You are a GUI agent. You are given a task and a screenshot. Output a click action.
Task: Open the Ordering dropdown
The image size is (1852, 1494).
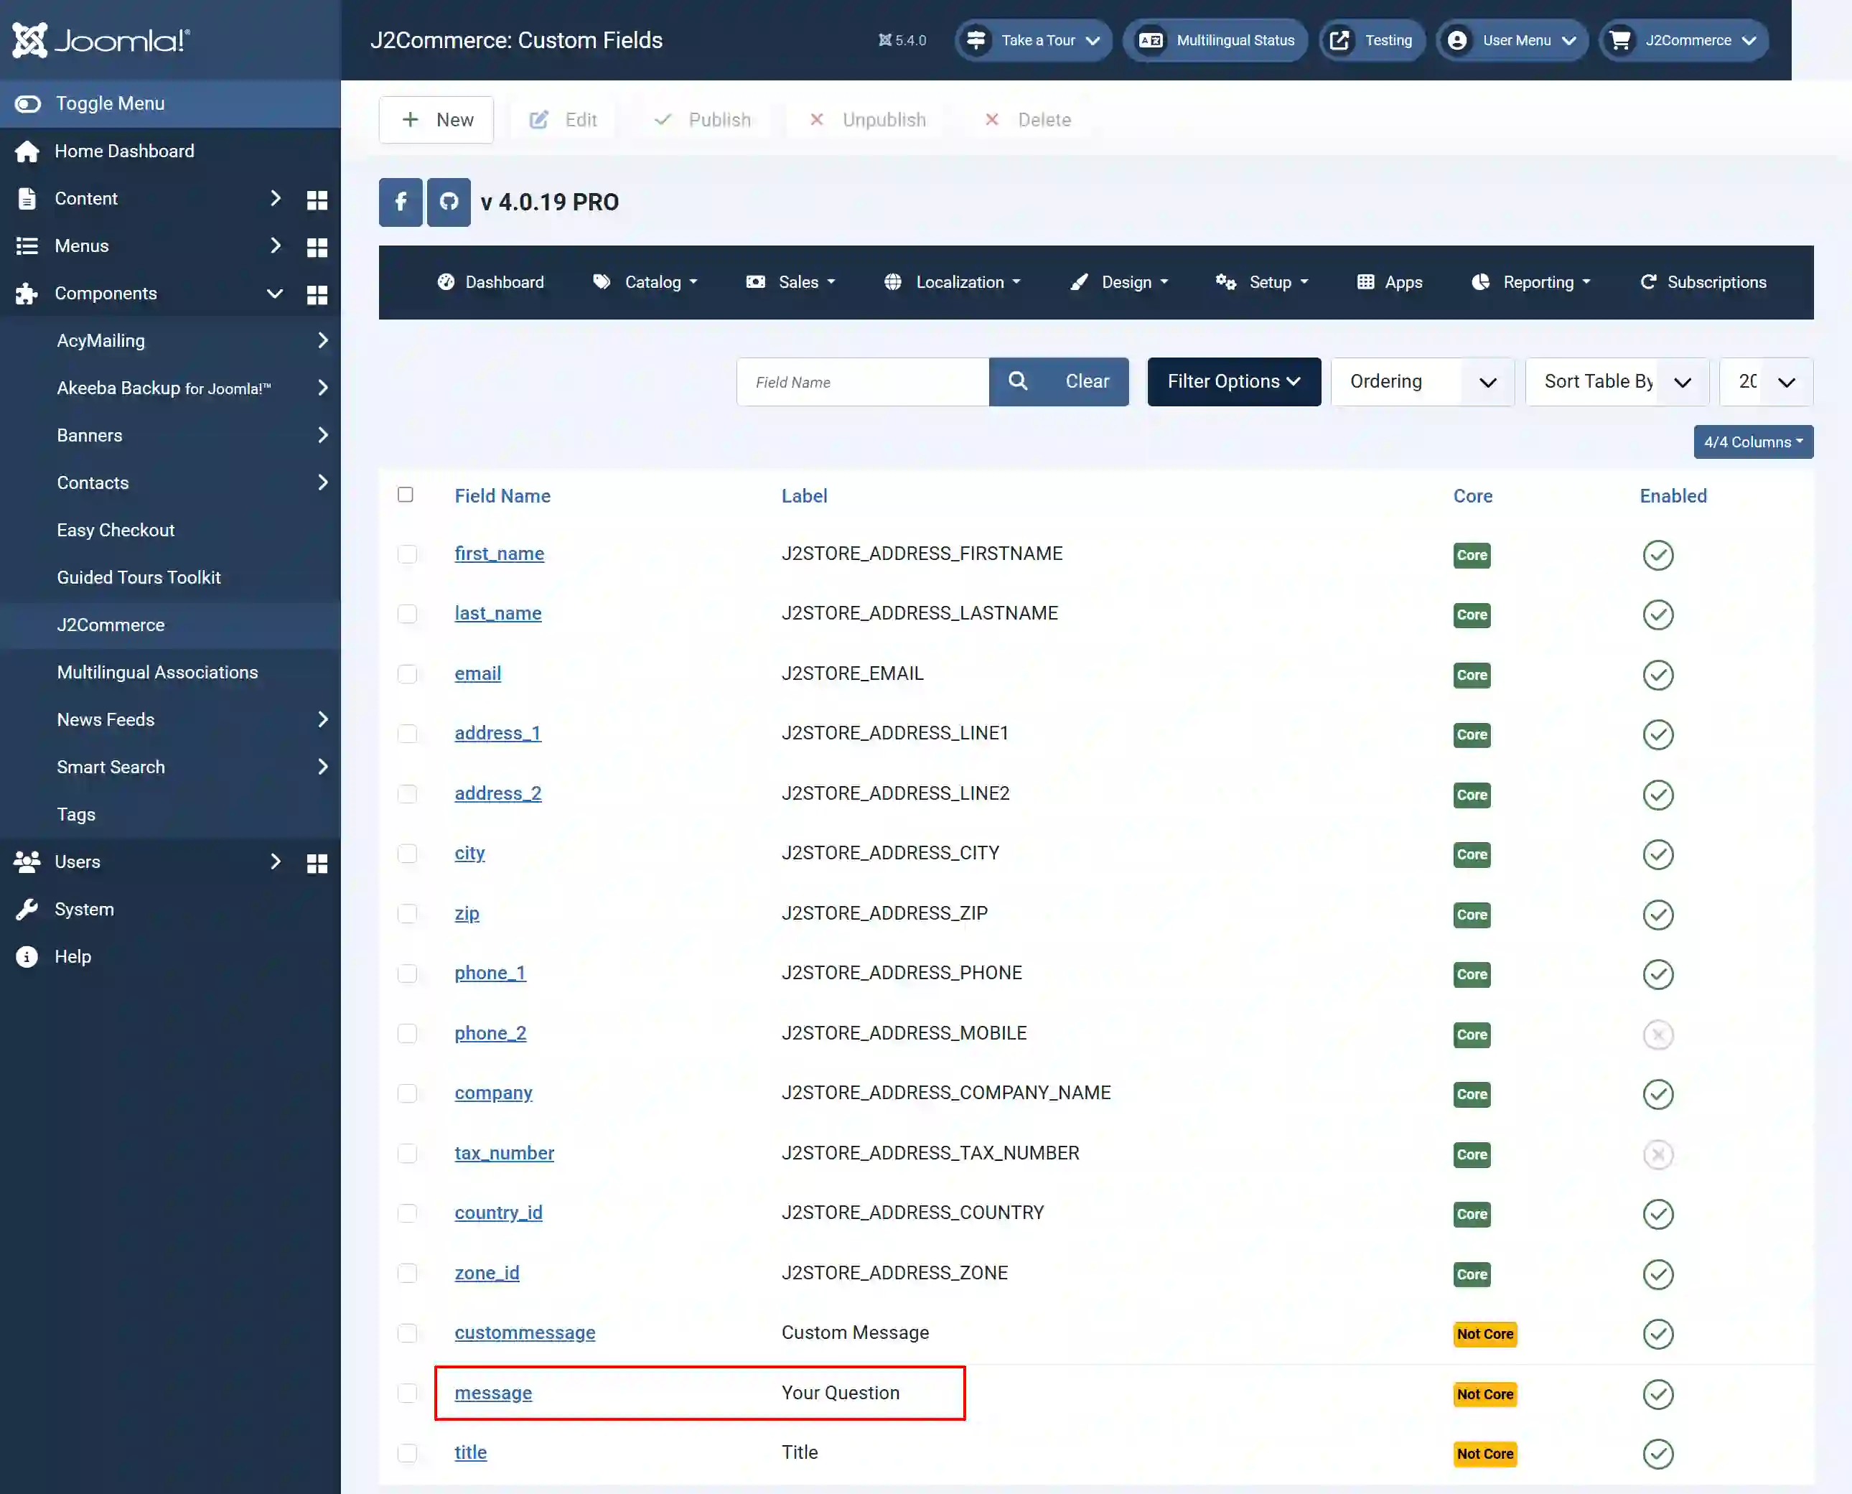coord(1423,381)
